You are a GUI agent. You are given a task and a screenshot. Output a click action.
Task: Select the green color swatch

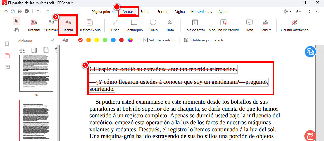pos(105,40)
